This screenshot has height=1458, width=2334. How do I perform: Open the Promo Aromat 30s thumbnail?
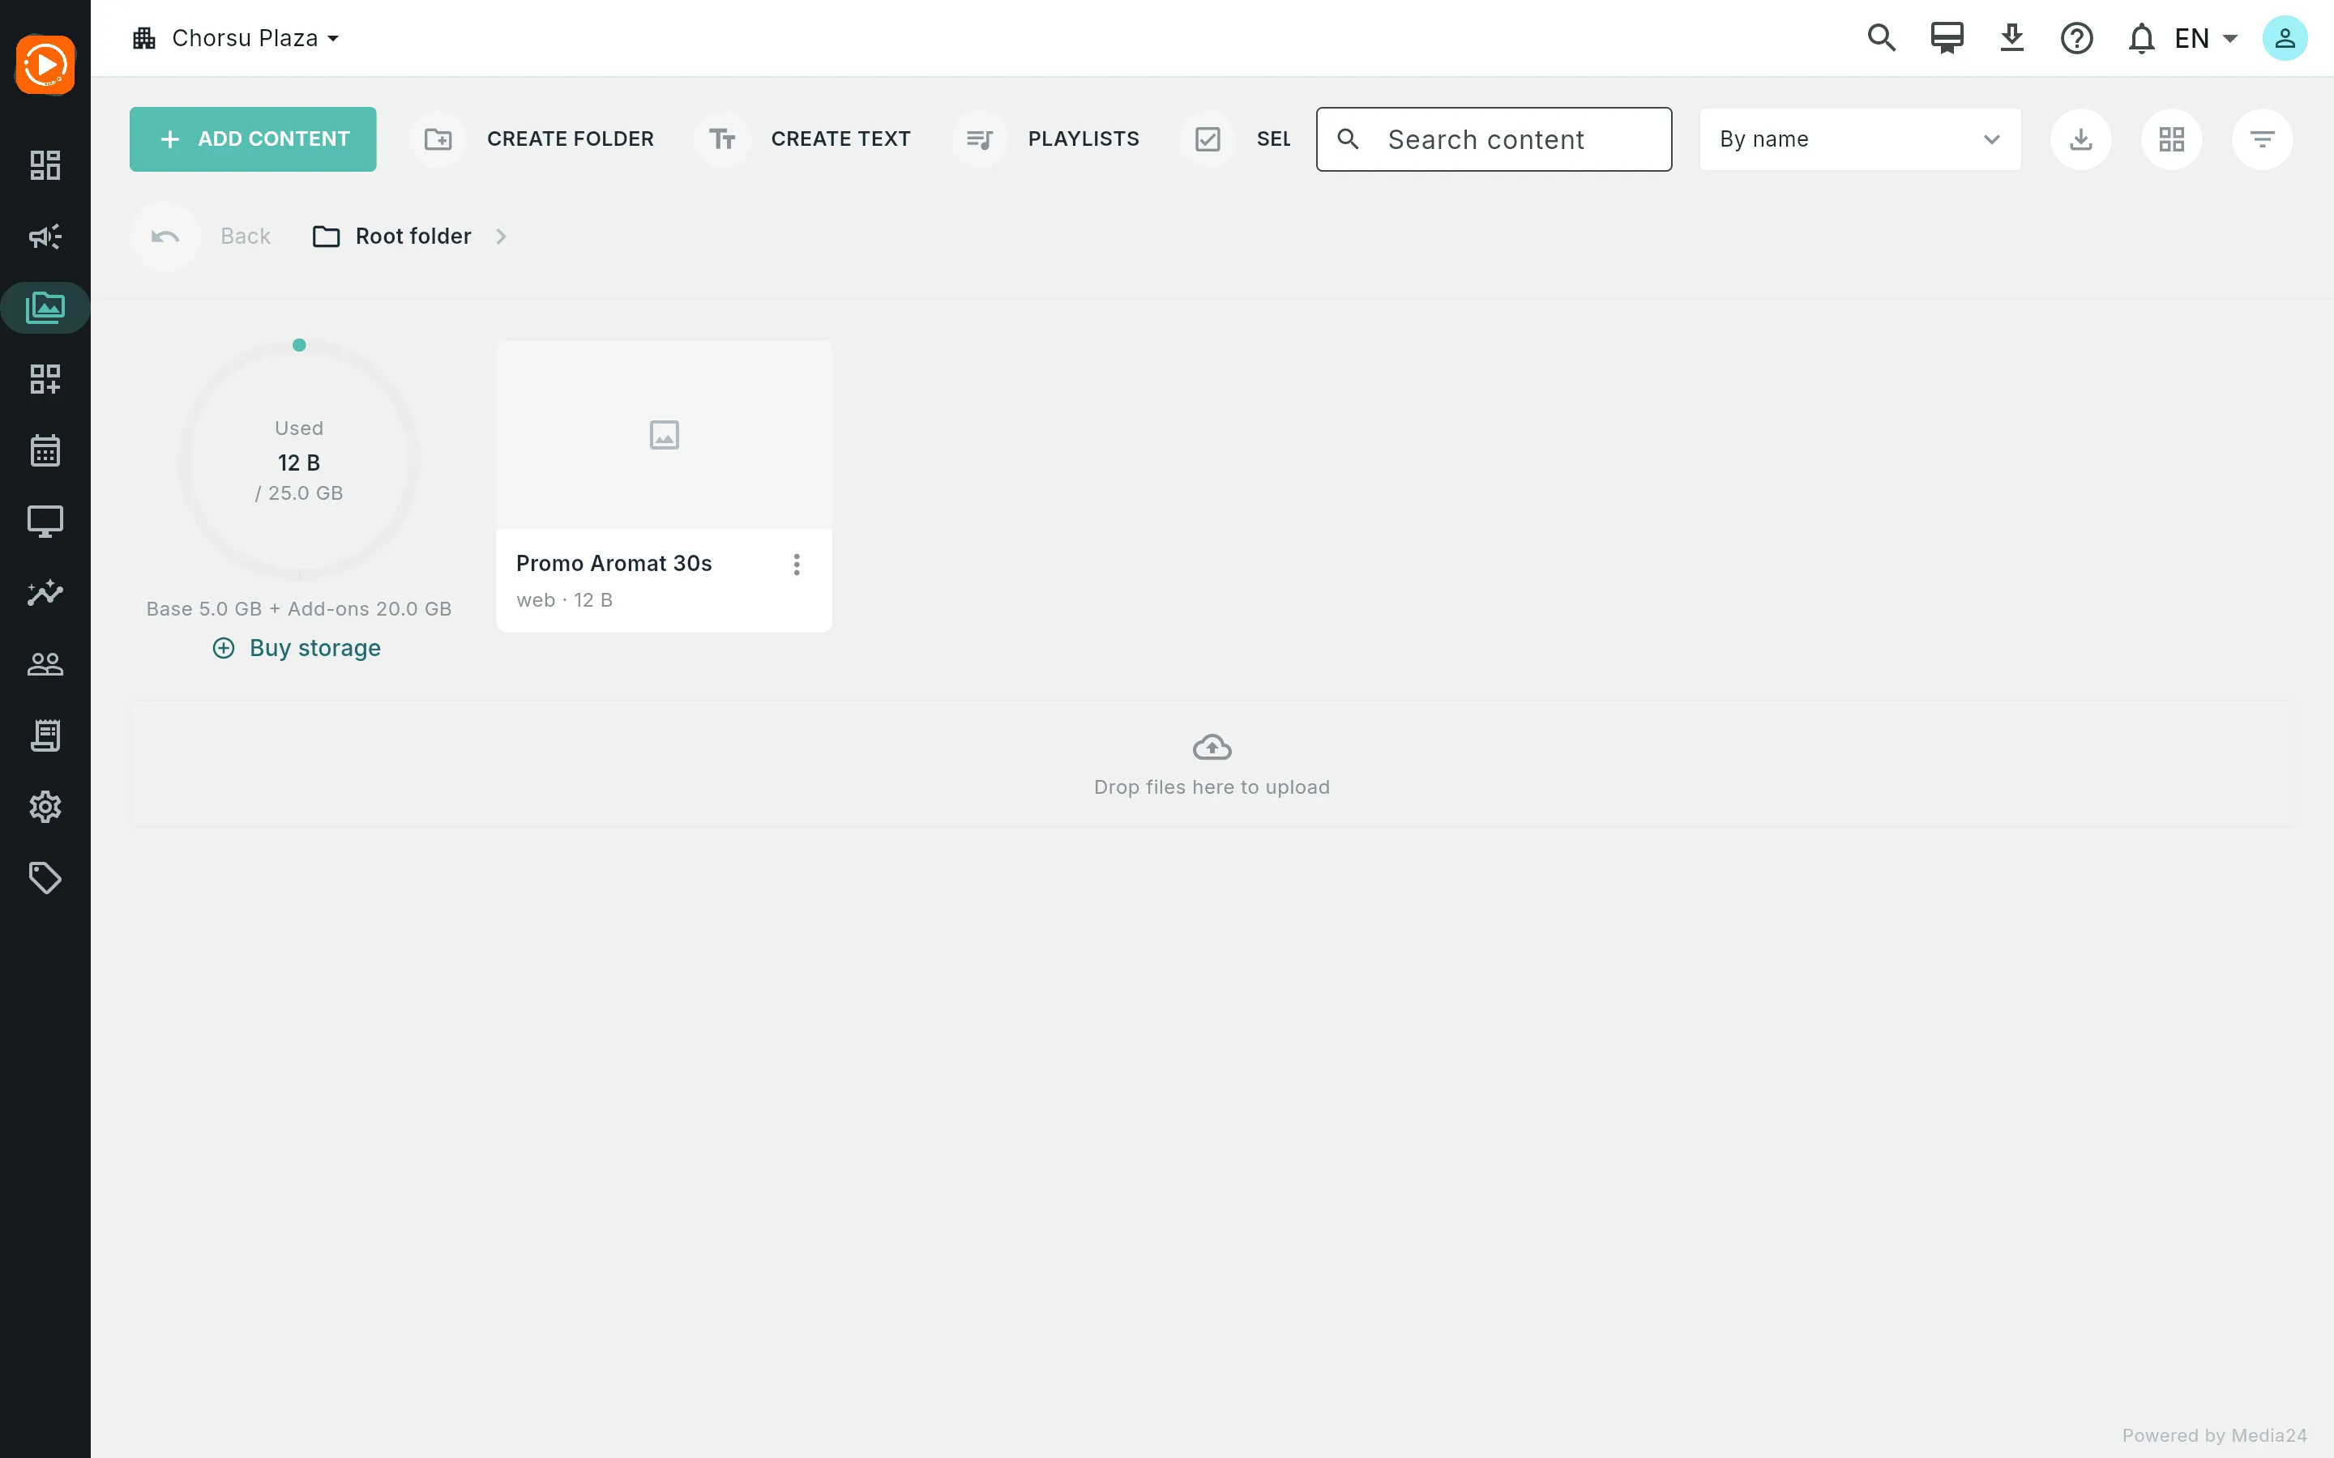[664, 435]
